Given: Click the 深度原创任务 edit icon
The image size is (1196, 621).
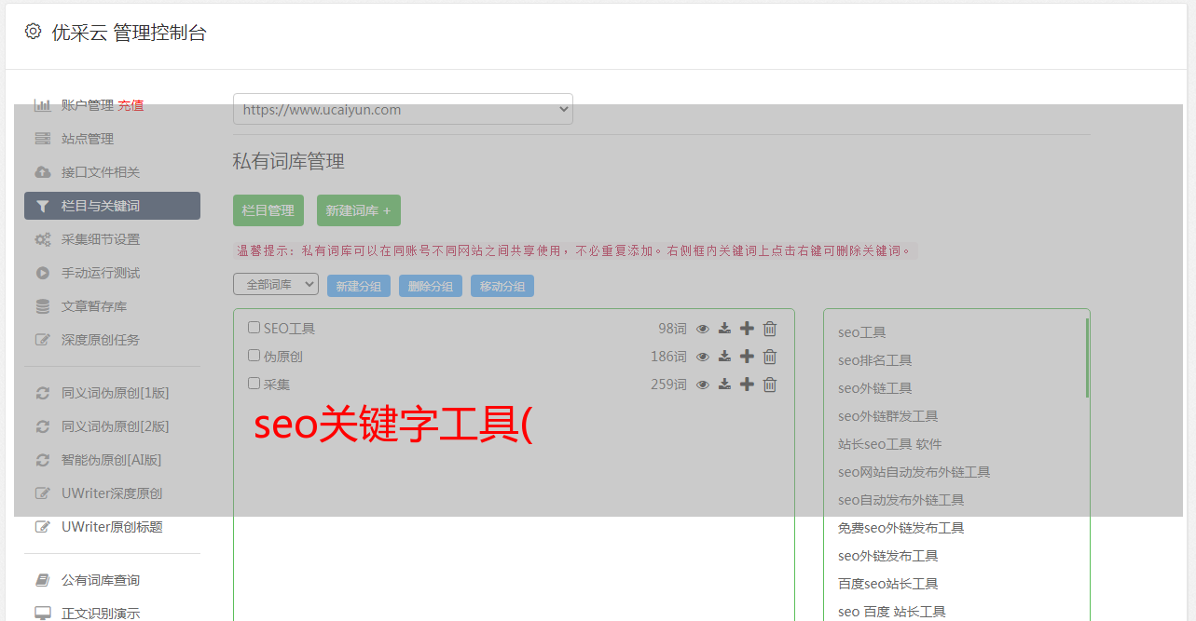Looking at the screenshot, I should (42, 340).
